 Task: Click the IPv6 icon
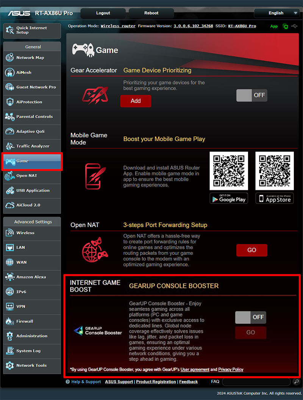point(10,292)
